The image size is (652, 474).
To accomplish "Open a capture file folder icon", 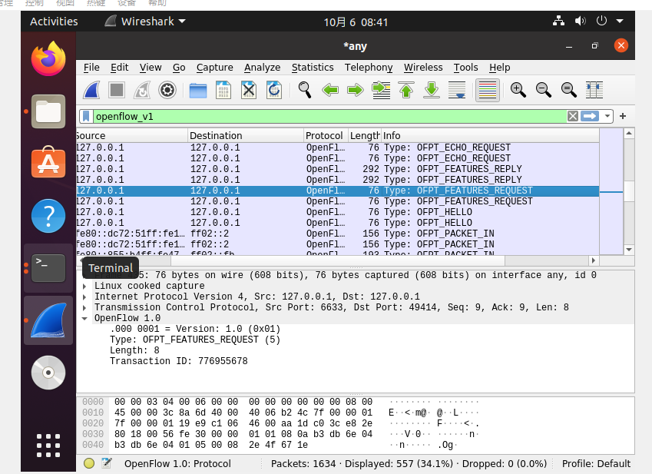I will point(198,90).
